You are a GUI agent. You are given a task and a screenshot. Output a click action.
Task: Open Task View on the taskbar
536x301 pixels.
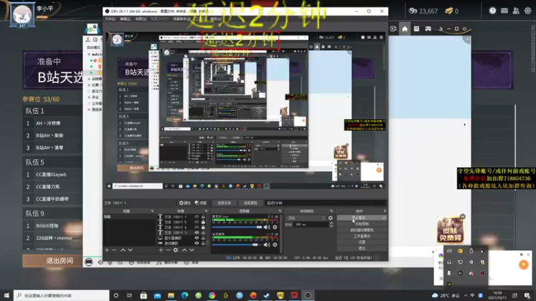tap(129, 295)
